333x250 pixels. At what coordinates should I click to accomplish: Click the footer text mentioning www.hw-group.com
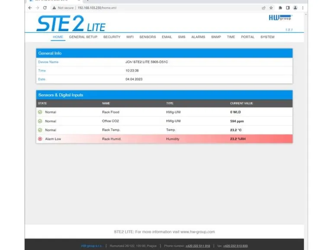pyautogui.click(x=164, y=232)
